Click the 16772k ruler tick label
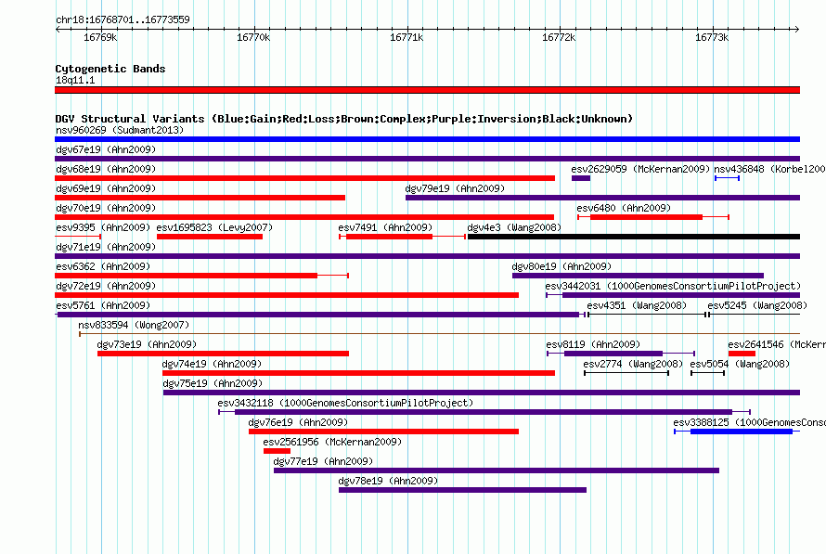This screenshot has width=826, height=554. coord(559,37)
